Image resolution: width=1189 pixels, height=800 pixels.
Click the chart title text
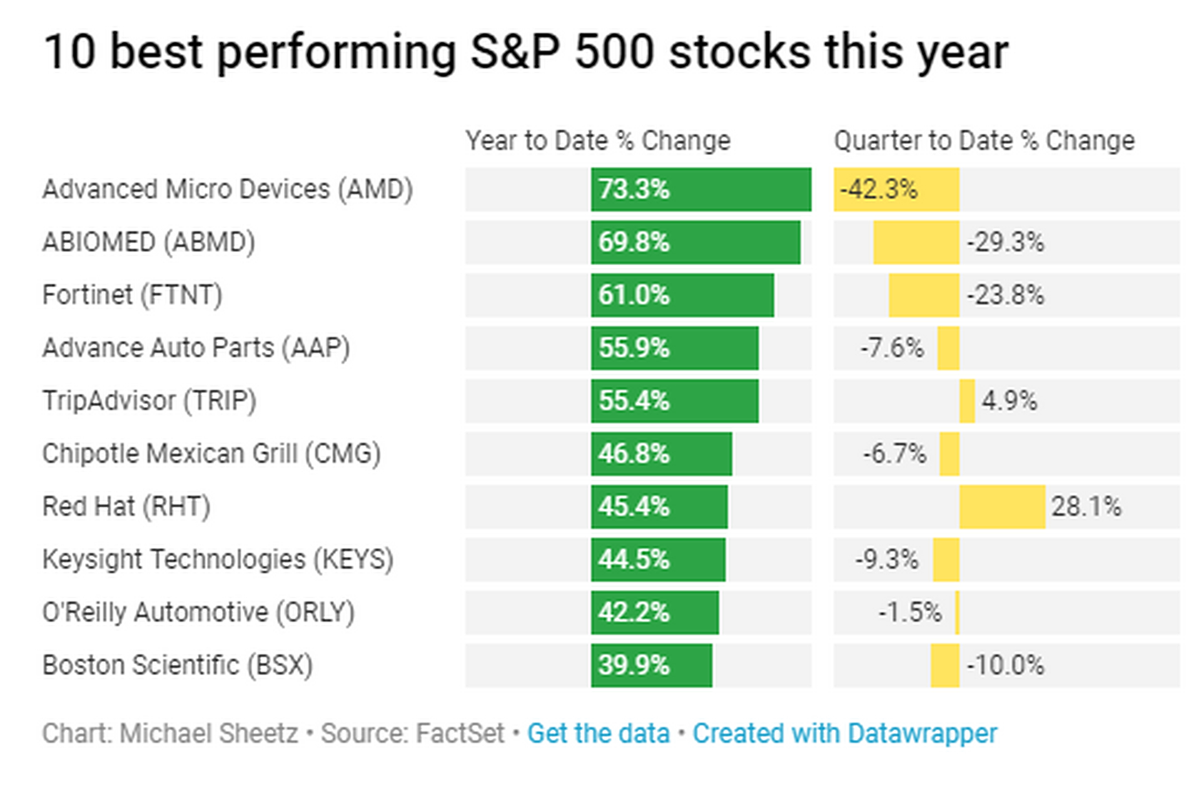pyautogui.click(x=525, y=51)
